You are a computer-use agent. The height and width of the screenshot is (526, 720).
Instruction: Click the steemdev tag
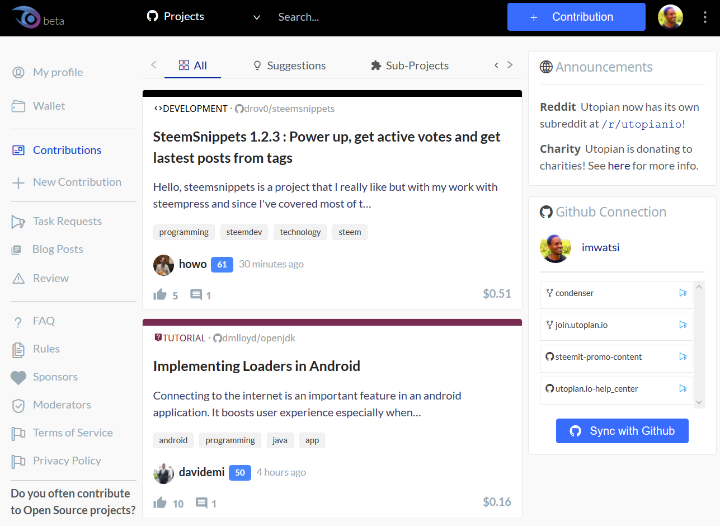(244, 232)
